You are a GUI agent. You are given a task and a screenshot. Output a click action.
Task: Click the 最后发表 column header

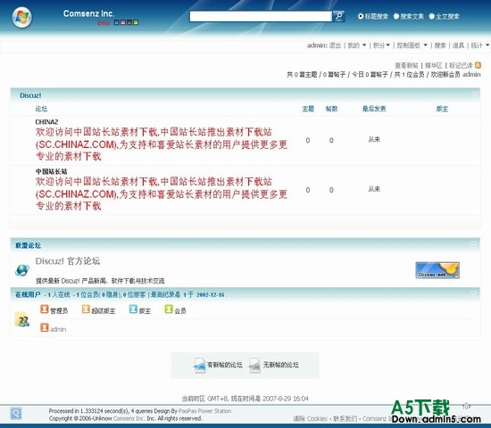374,109
